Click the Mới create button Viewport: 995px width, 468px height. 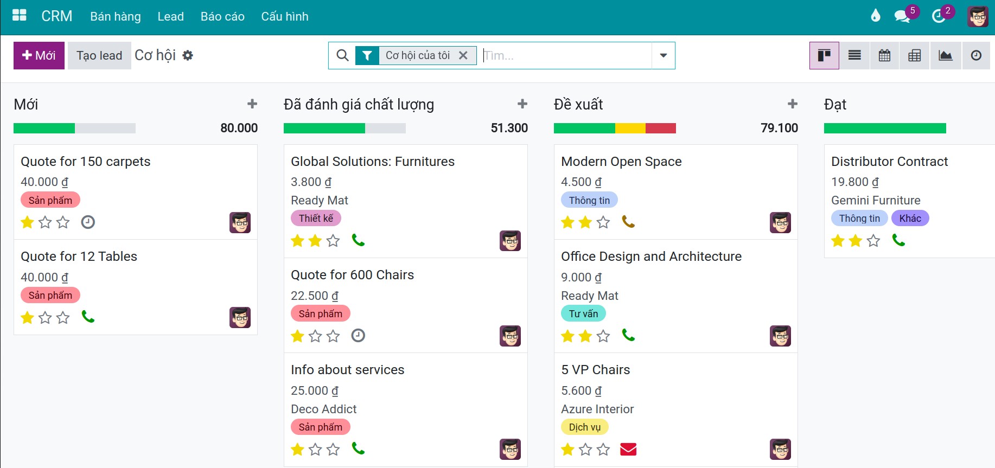(x=39, y=55)
